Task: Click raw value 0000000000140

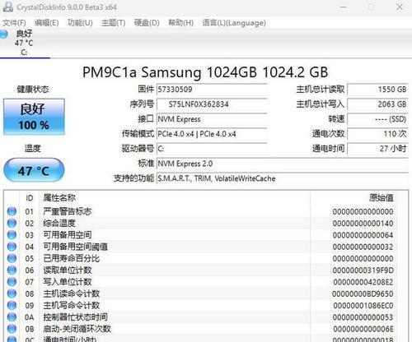Action: click(363, 223)
